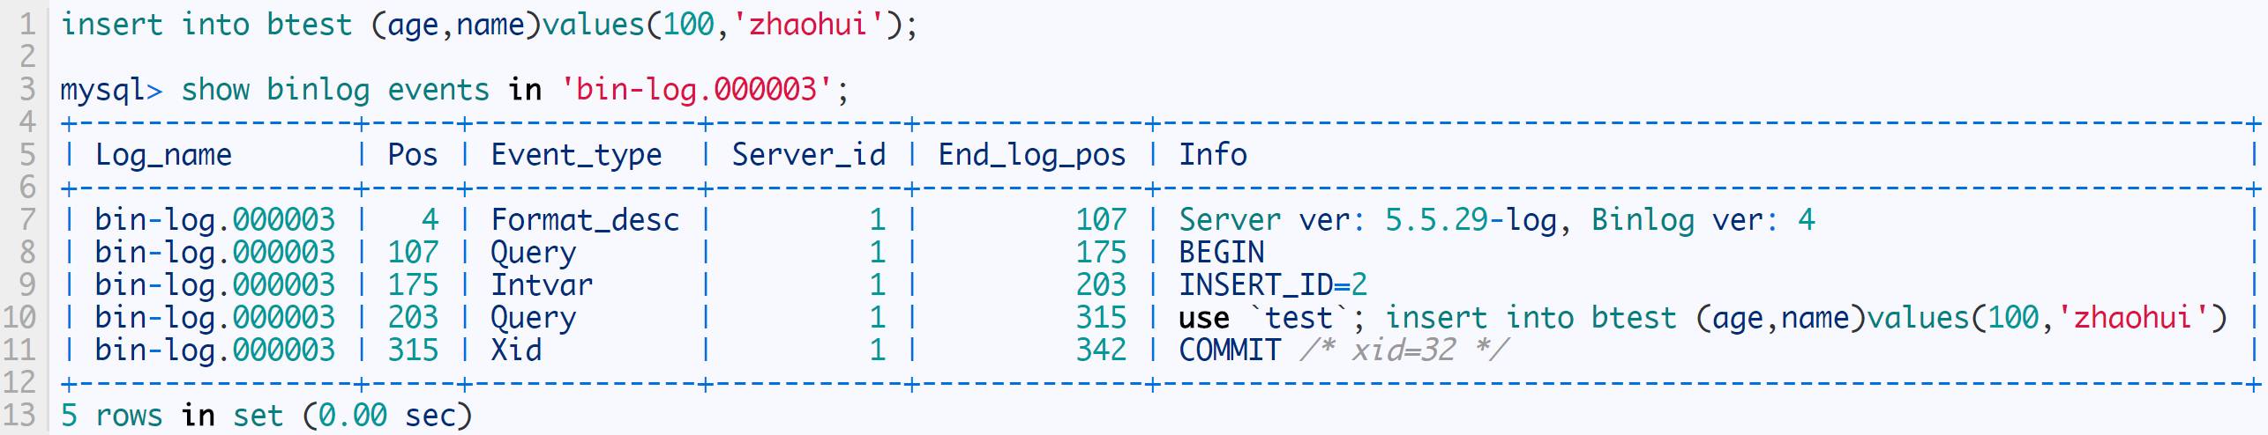The image size is (2268, 435).
Task: Click the xid=32 comment text
Action: pyautogui.click(x=1403, y=350)
